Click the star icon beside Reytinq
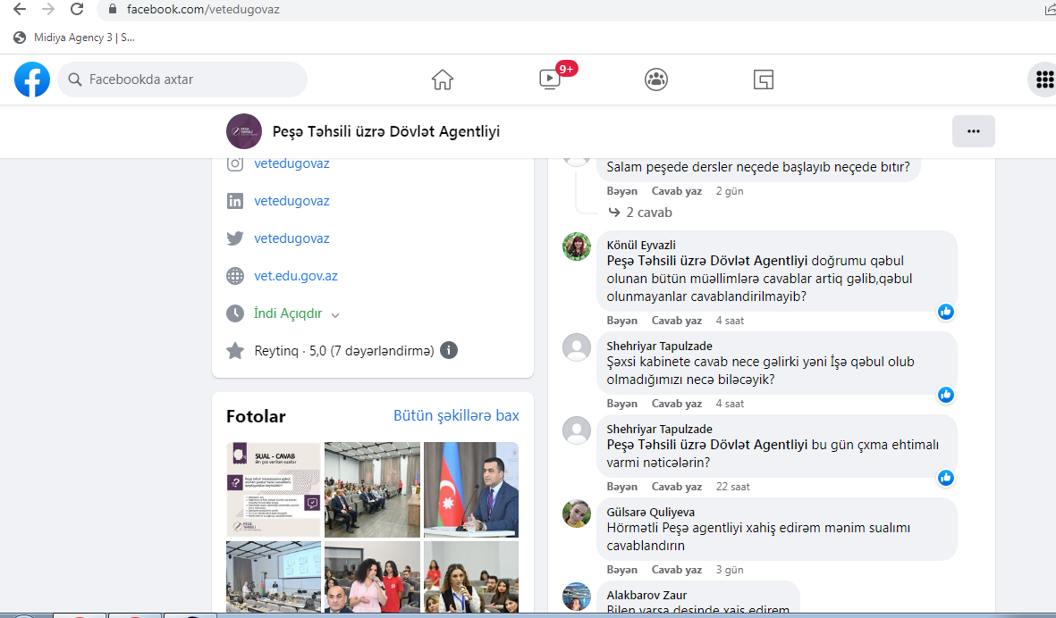Image resolution: width=1056 pixels, height=618 pixels. (x=235, y=350)
